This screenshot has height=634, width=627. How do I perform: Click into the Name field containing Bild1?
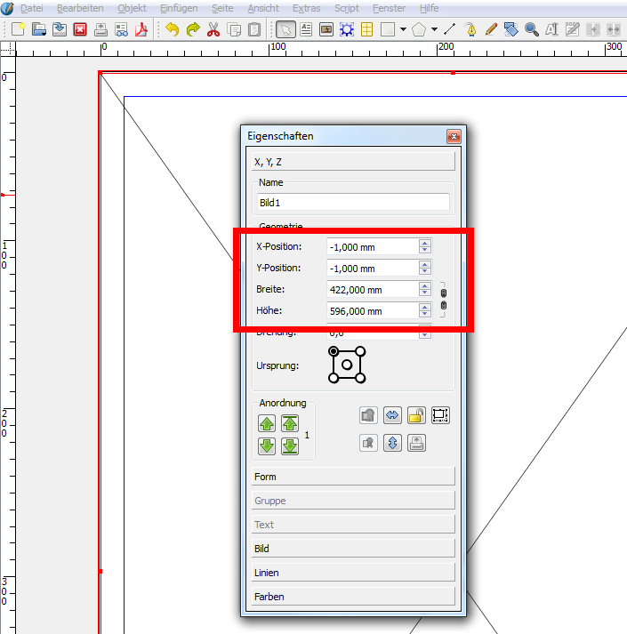click(353, 203)
